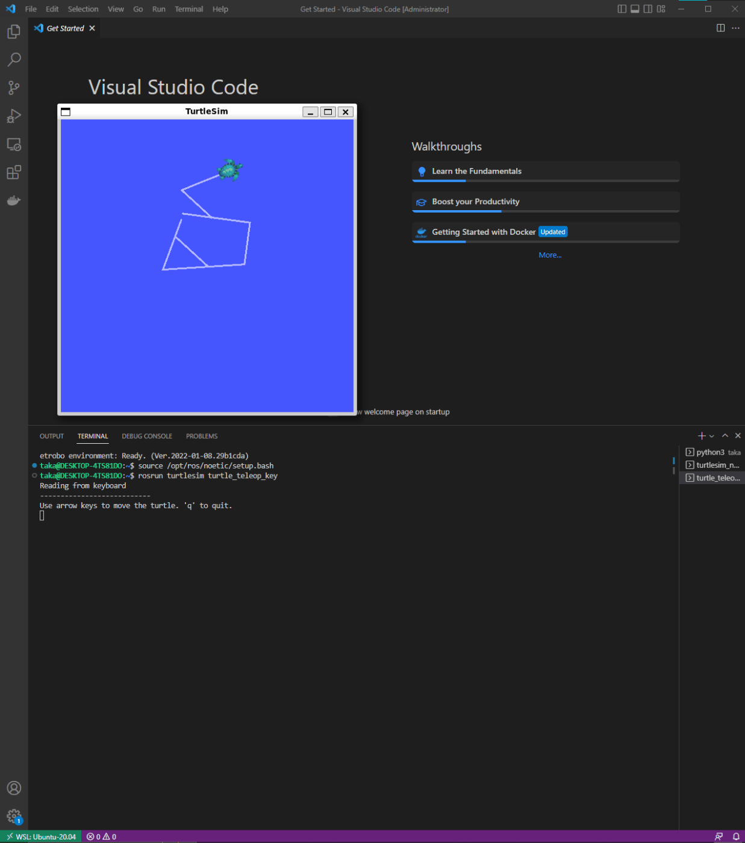This screenshot has height=843, width=745.
Task: Click the TurtleSim window title bar
Action: (207, 111)
